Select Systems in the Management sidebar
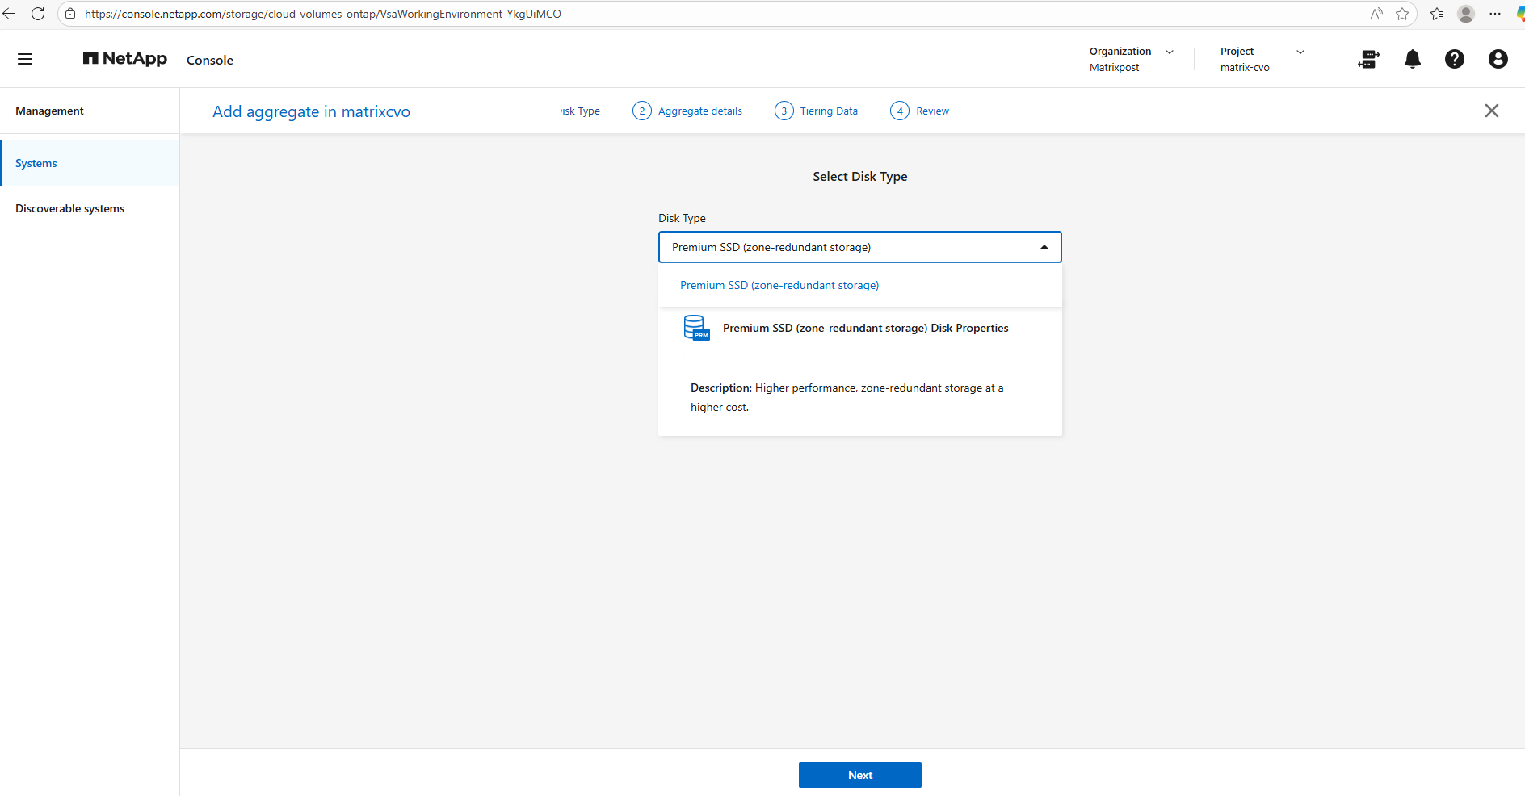The height and width of the screenshot is (796, 1525). tap(90, 163)
